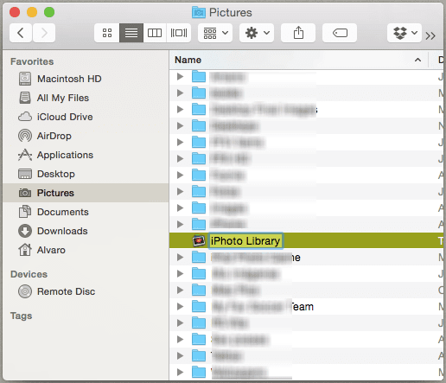Click the green zoom window button
Viewport: 446px width, 383px height.
tap(49, 12)
